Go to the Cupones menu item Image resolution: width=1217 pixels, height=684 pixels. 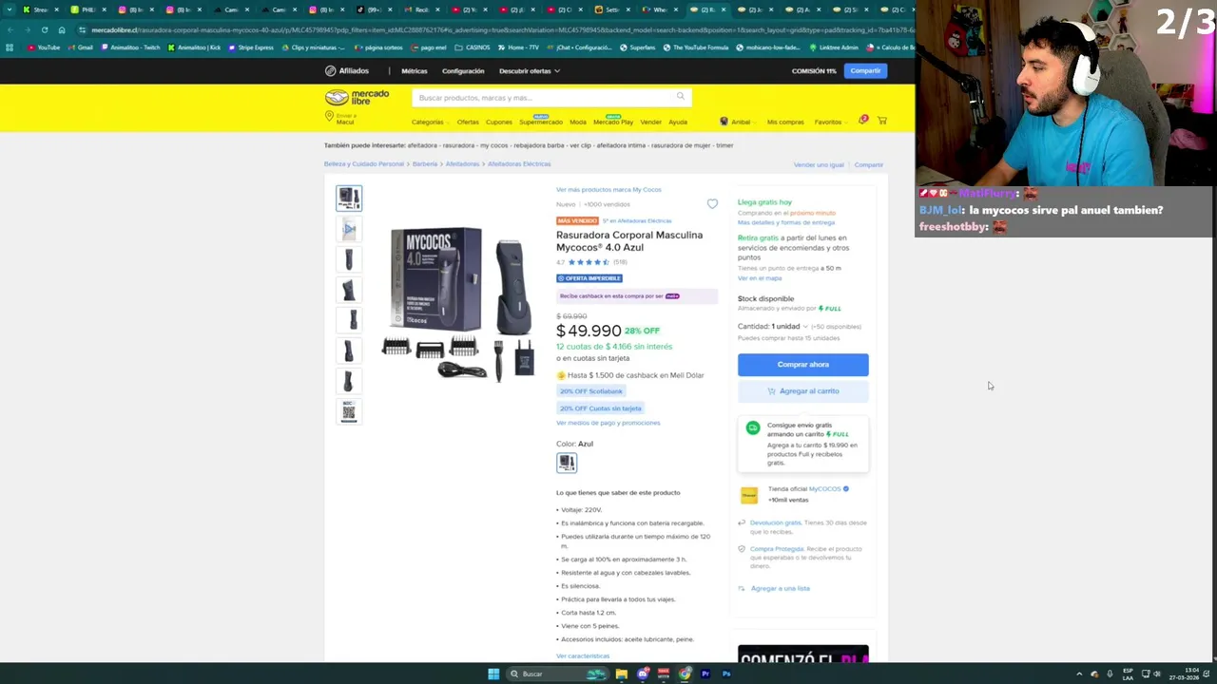499,122
